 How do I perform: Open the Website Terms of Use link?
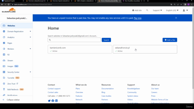(x=159, y=100)
